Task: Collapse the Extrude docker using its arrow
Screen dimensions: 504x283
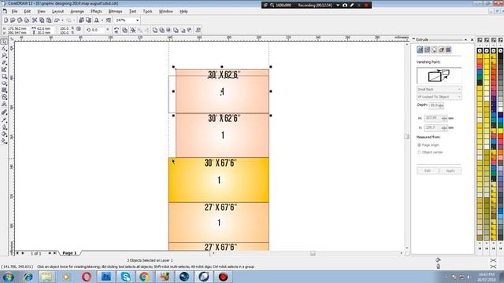Action: (465, 40)
